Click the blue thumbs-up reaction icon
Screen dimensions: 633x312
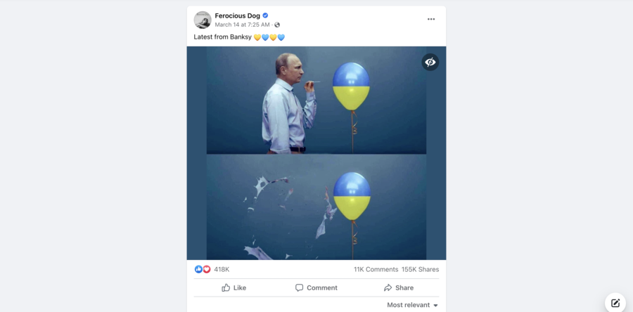tap(198, 269)
